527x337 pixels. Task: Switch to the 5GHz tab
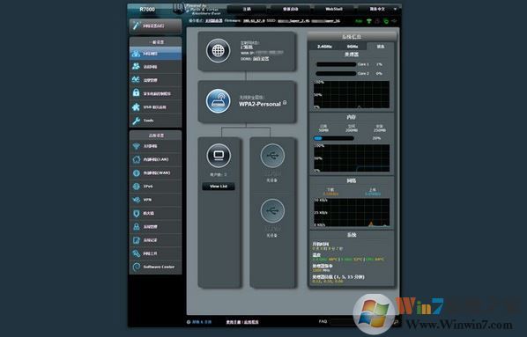point(353,47)
